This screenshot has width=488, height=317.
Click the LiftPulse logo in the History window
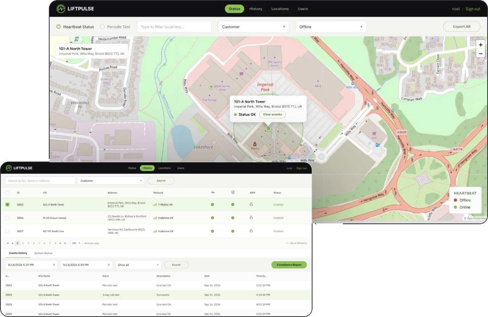[19, 168]
